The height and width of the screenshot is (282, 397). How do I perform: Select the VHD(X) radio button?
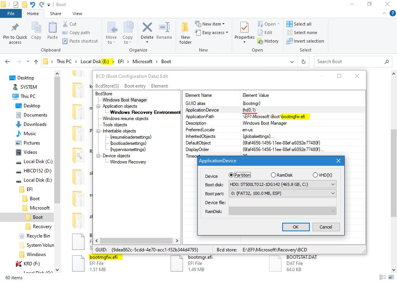coord(315,175)
